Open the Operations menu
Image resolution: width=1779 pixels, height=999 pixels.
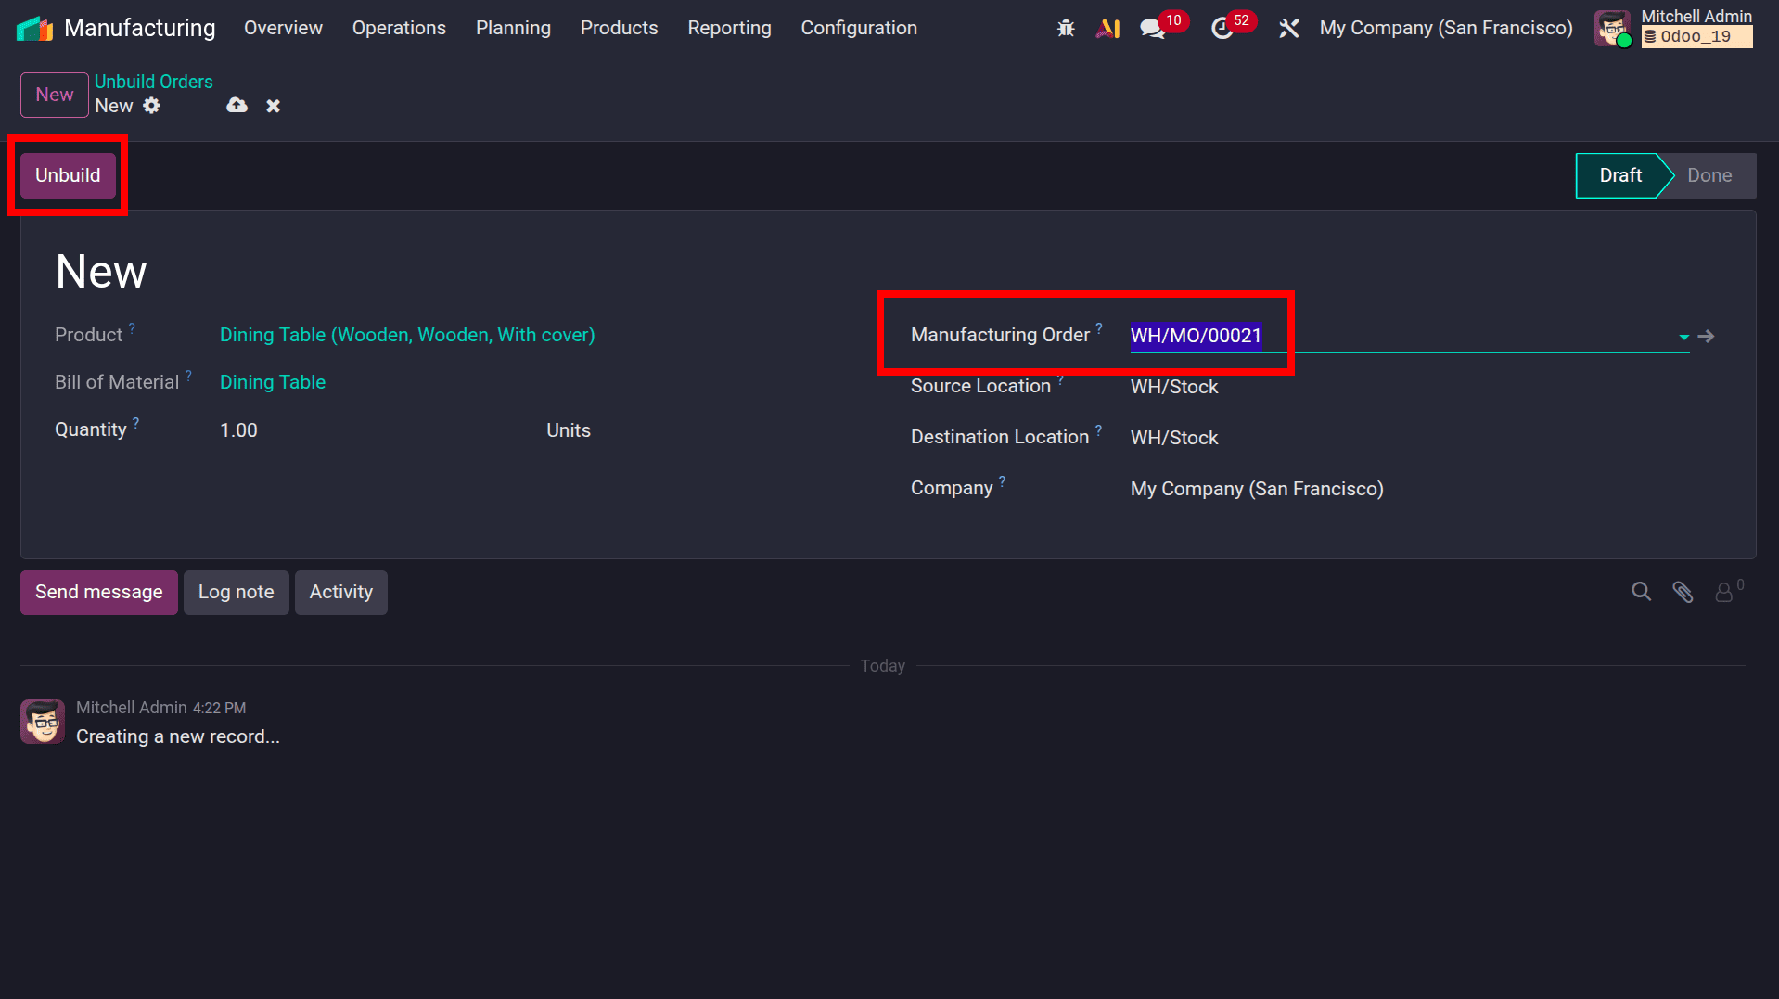[399, 28]
